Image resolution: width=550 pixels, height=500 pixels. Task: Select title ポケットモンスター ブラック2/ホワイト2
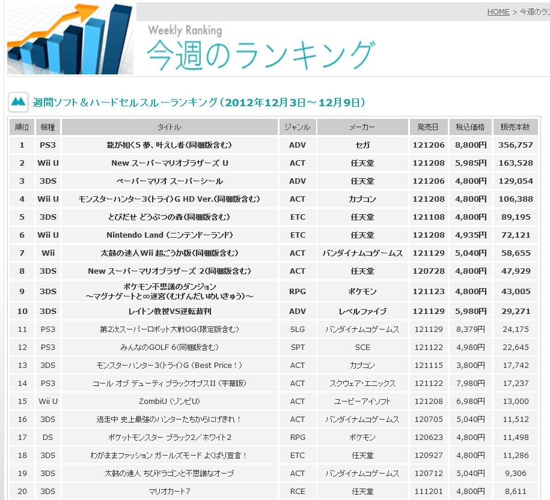170,438
